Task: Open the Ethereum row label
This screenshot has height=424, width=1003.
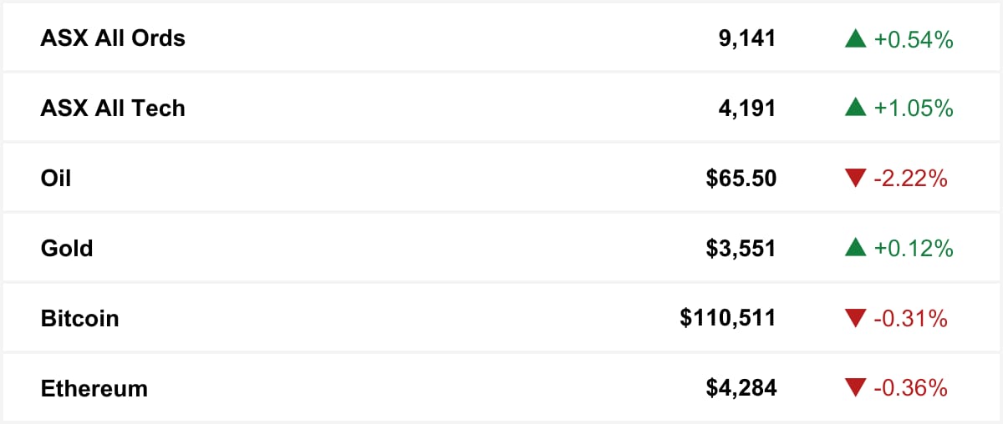Action: (x=94, y=389)
